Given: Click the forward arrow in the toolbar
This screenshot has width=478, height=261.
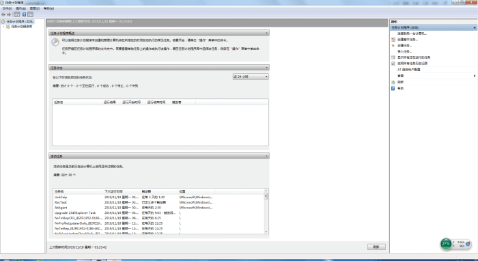Looking at the screenshot, I should (9, 14).
